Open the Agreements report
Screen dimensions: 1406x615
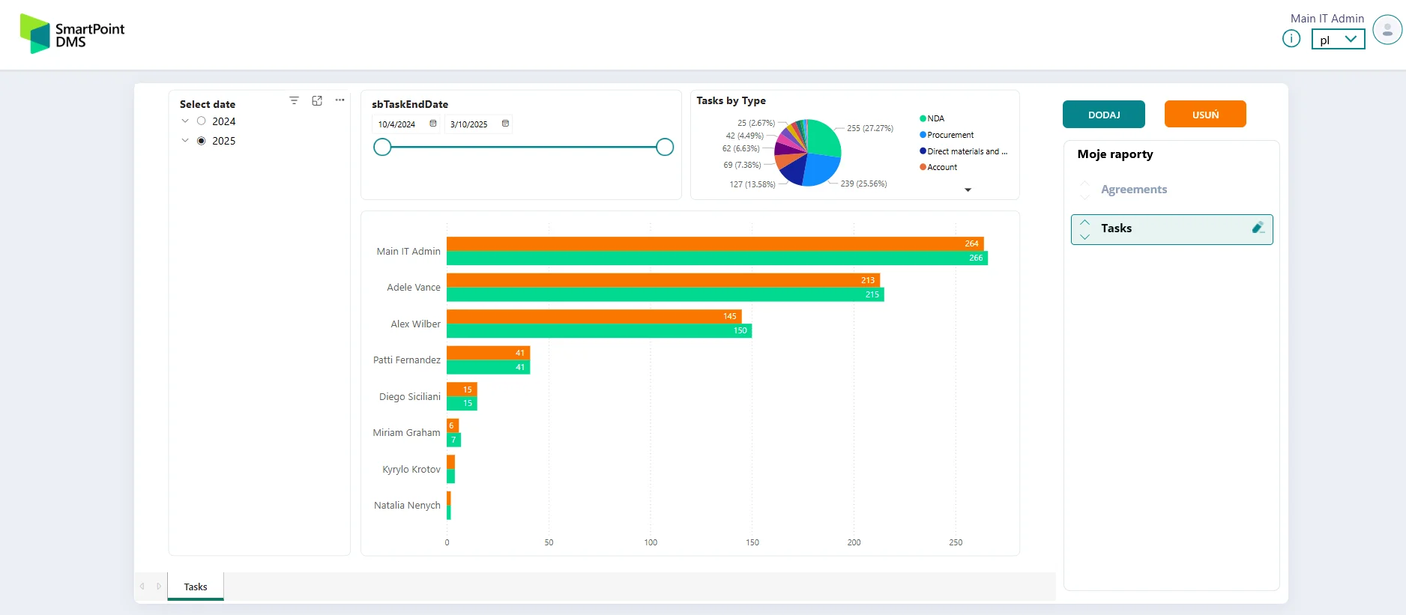point(1133,190)
